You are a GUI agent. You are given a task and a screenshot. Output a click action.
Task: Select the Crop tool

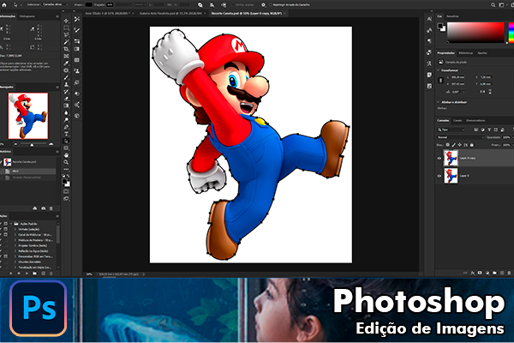click(66, 49)
